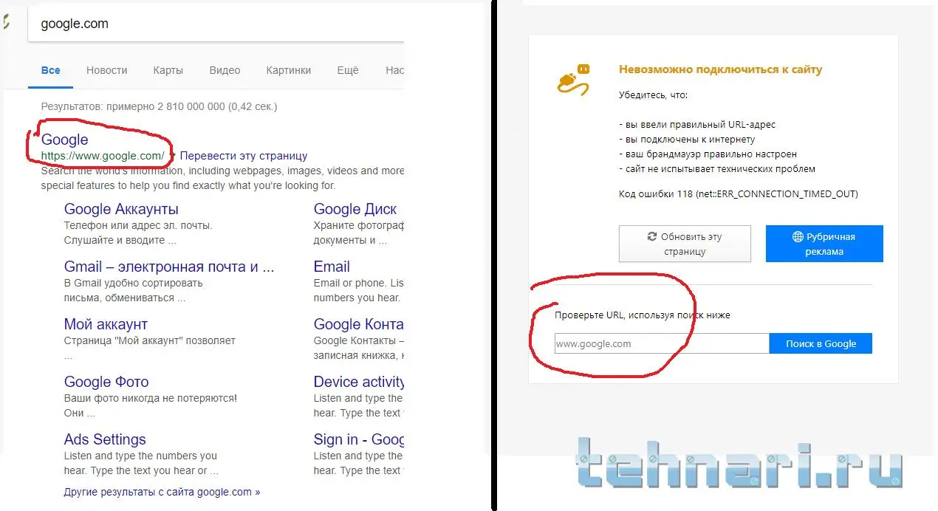This screenshot has height=511, width=938.
Task: Click the google.com search query box
Action: point(216,24)
